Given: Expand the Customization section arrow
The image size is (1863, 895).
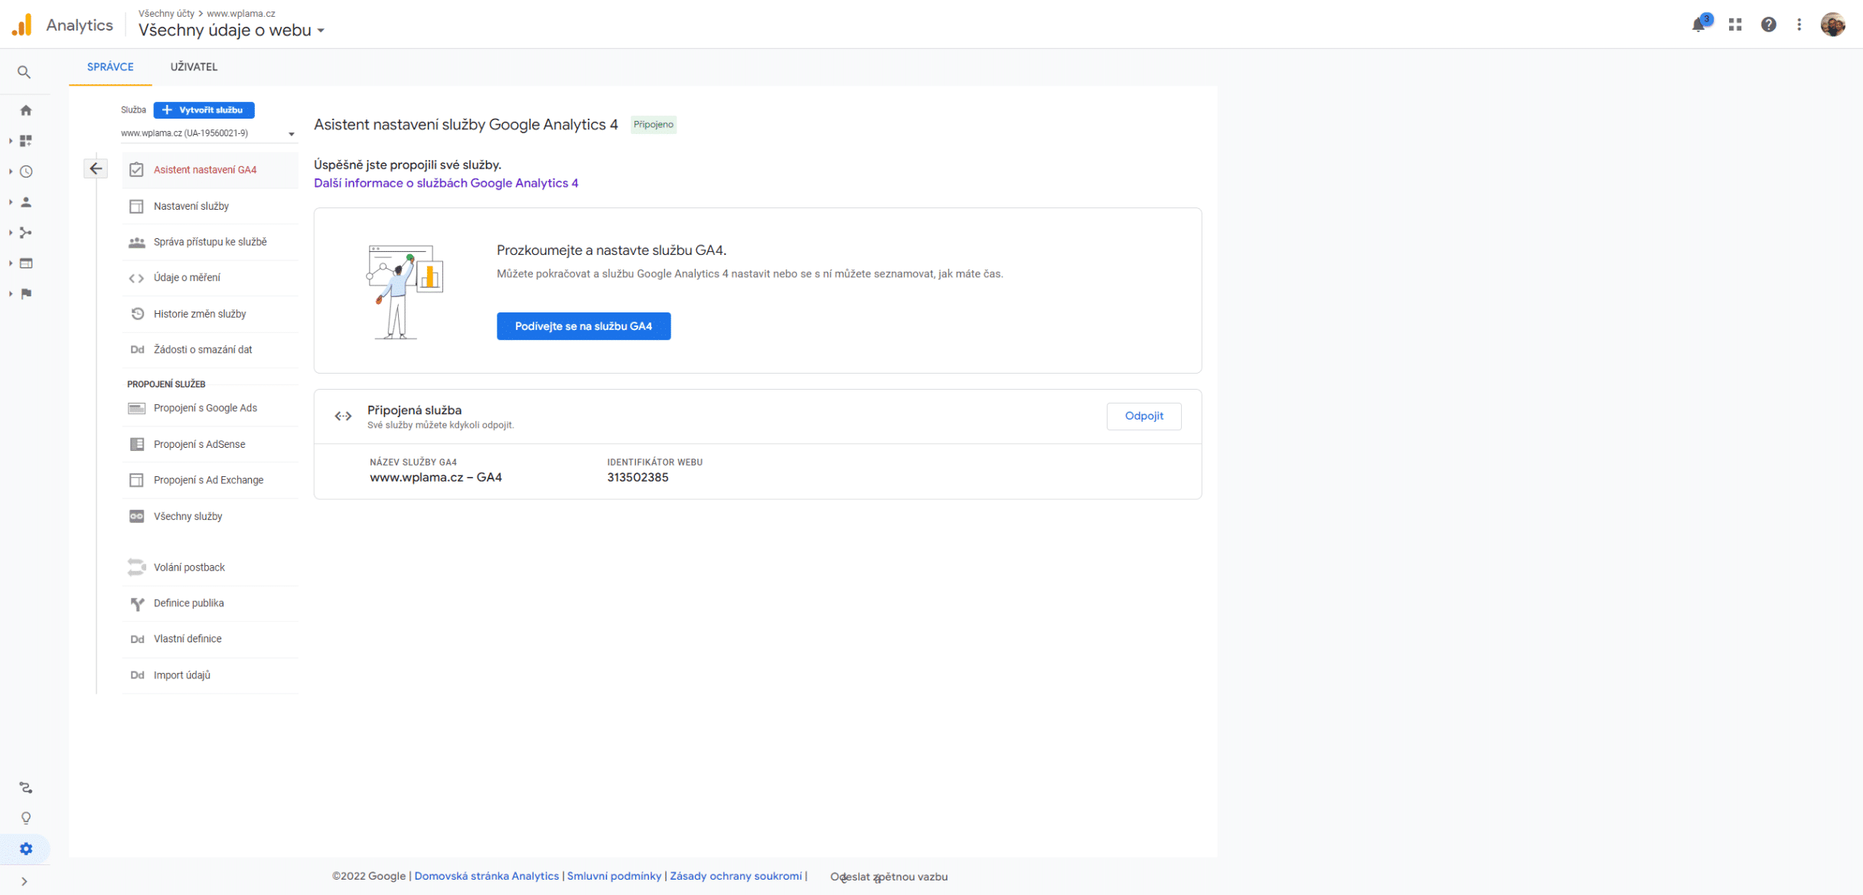Looking at the screenshot, I should (11, 141).
